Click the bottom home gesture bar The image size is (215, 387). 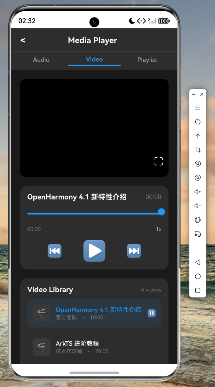[94, 373]
